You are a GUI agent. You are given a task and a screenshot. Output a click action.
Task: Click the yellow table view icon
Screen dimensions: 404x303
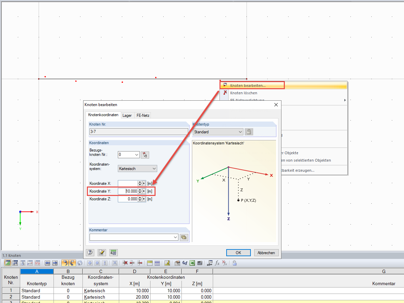[x=150, y=263]
